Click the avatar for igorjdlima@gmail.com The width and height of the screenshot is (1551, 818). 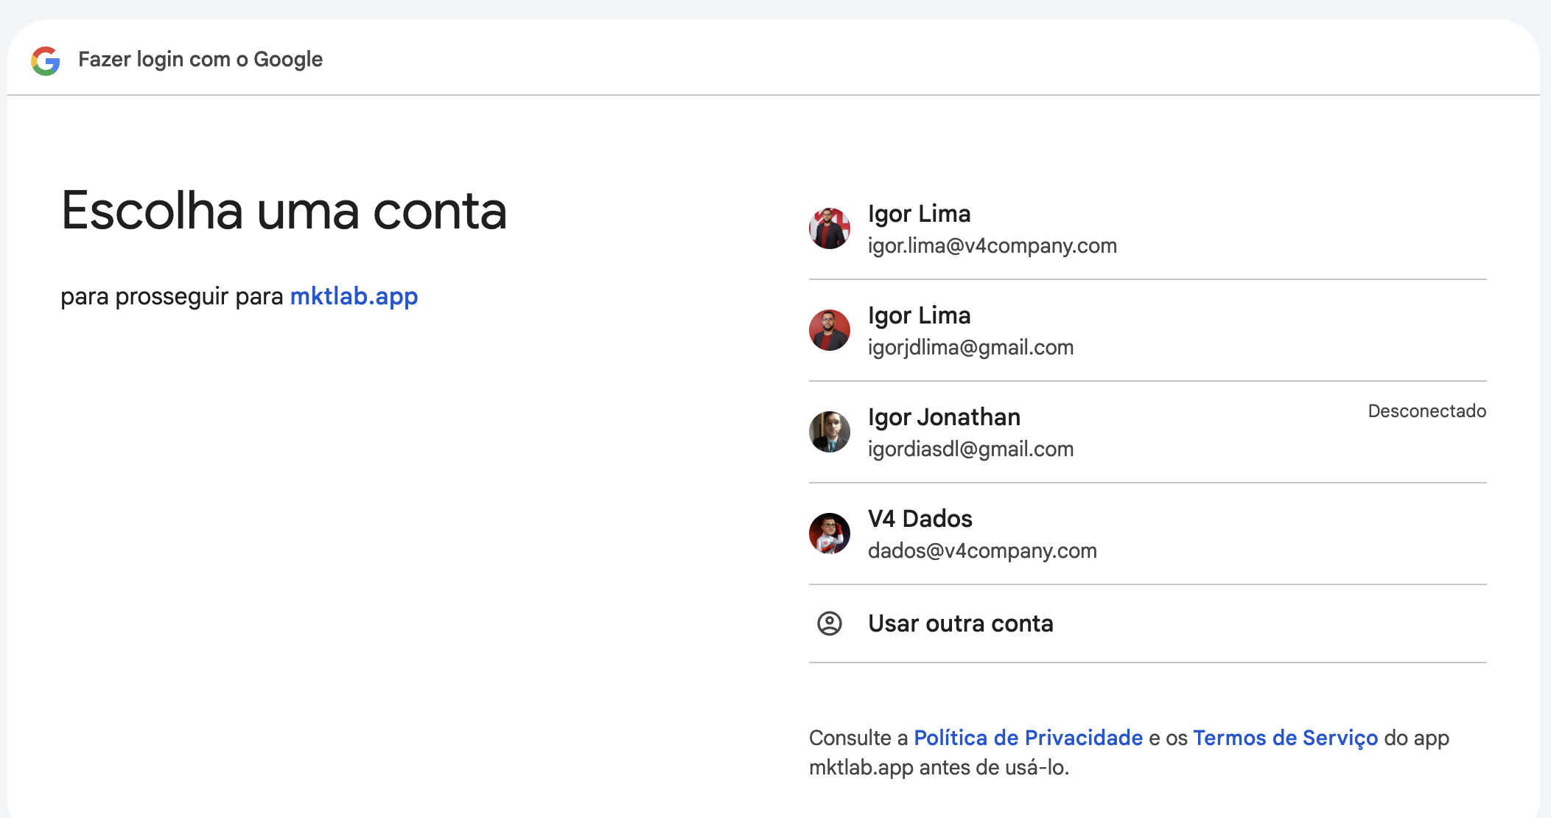tap(829, 330)
